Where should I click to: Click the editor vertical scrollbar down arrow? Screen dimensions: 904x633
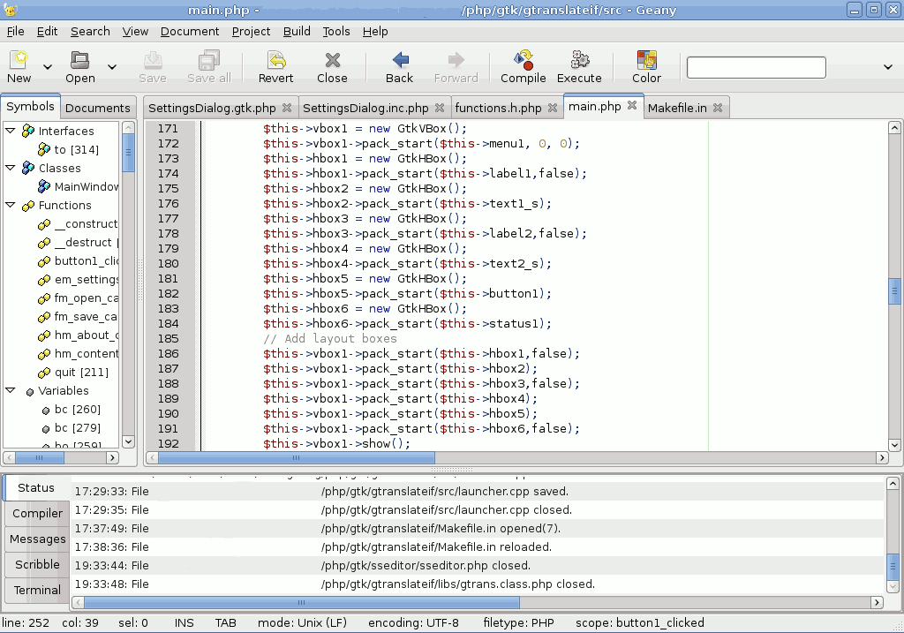coord(894,444)
